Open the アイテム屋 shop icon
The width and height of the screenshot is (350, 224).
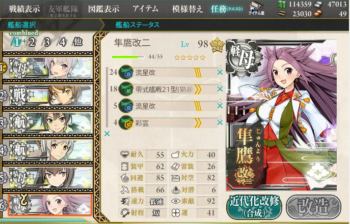coord(256,9)
